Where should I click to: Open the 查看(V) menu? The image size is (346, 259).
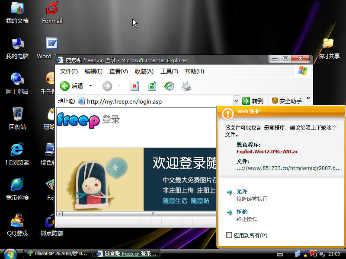[119, 71]
